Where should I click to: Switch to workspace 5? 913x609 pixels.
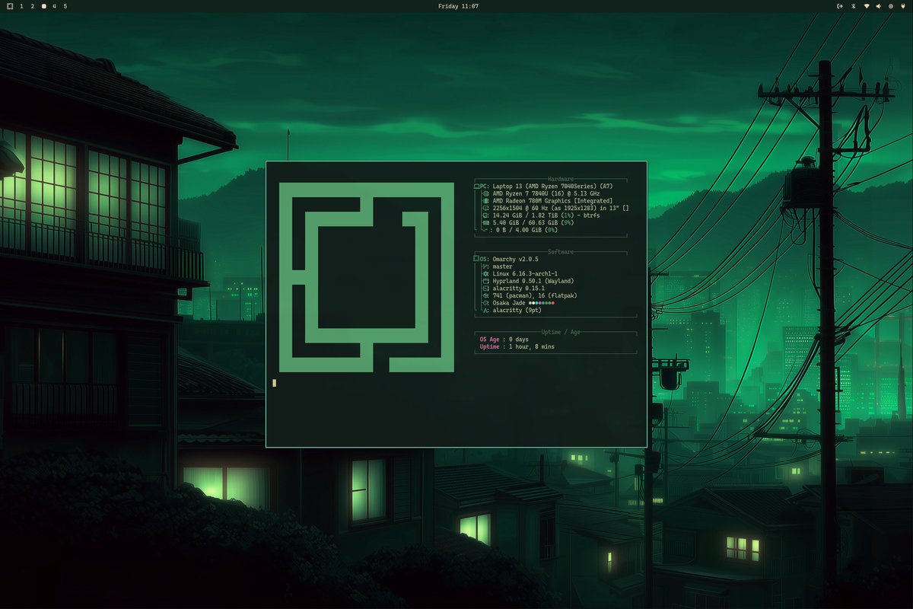tap(65, 6)
